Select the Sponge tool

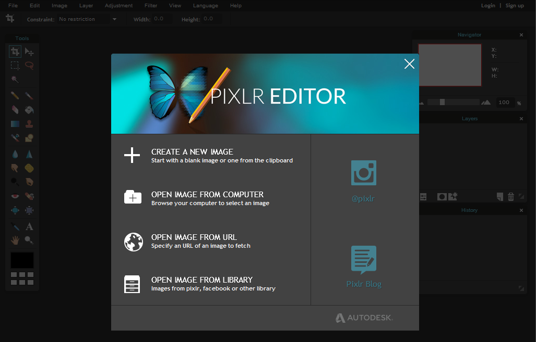[x=29, y=168]
